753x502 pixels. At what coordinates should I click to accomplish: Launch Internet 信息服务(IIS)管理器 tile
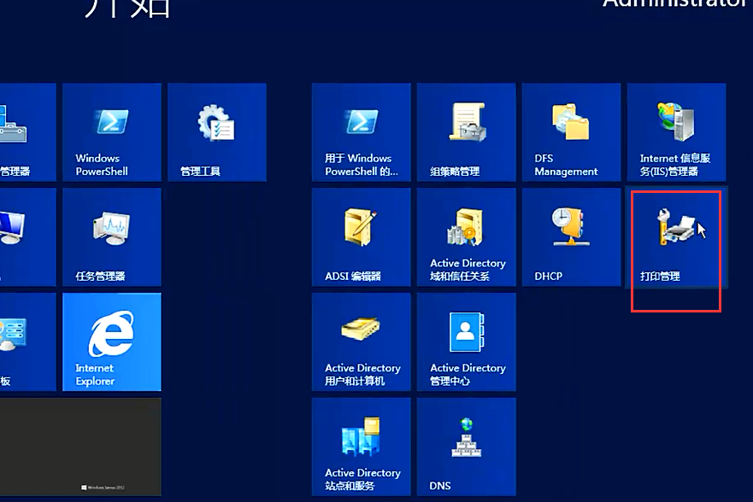tap(677, 132)
